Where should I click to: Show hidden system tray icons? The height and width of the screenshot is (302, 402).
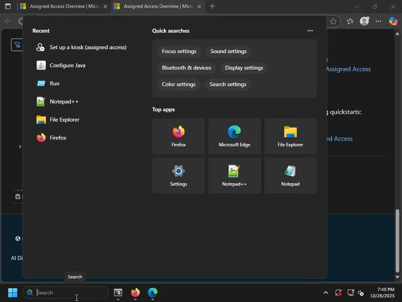[325, 293]
